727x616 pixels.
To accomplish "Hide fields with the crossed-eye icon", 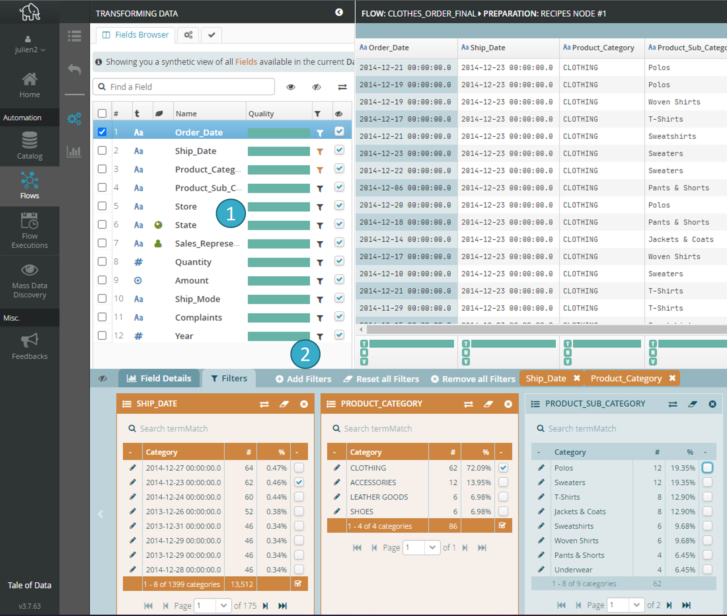I will (x=316, y=87).
